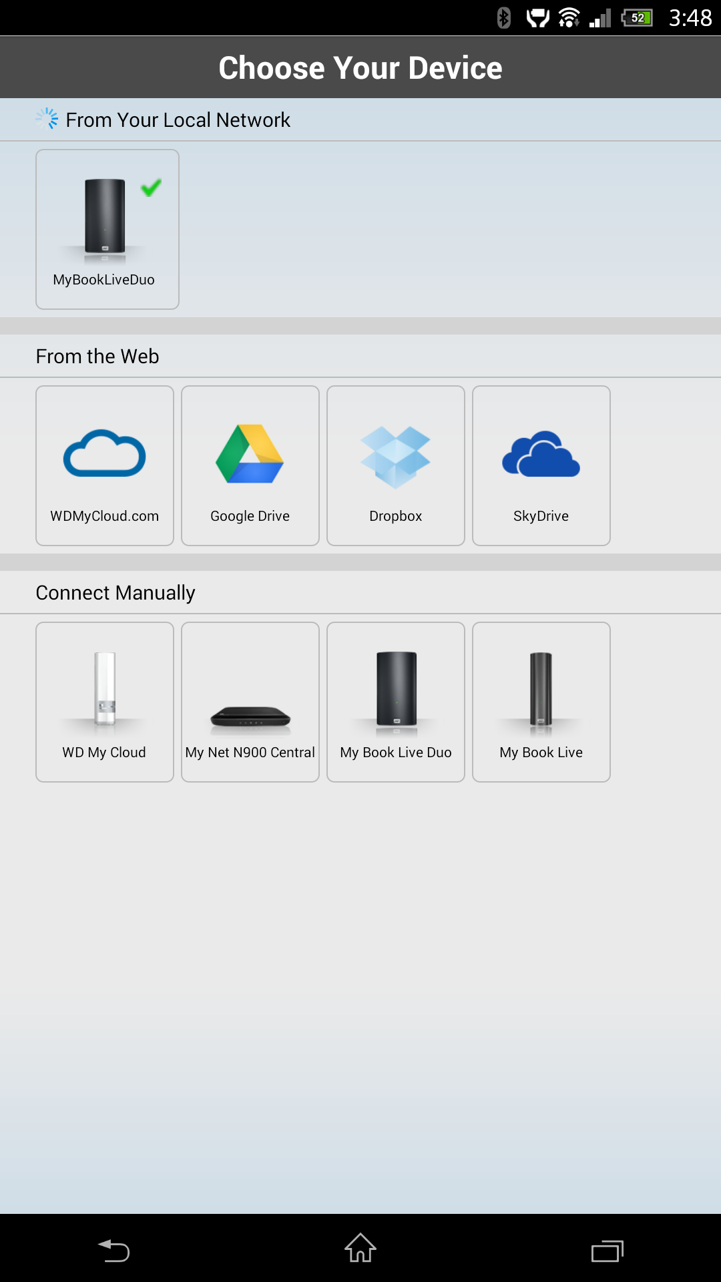Viewport: 721px width, 1282px height.
Task: Connect to SkyDrive
Action: pyautogui.click(x=541, y=465)
